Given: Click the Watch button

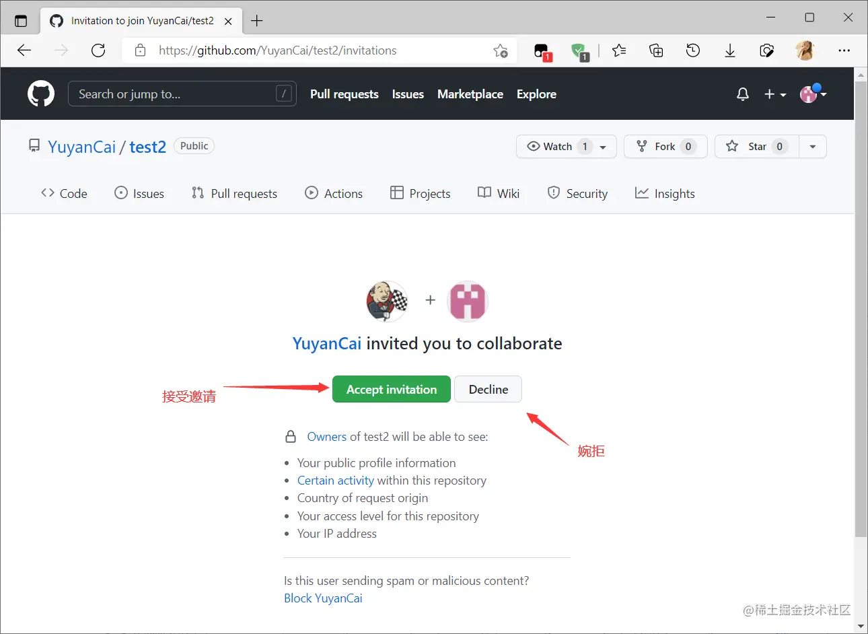Looking at the screenshot, I should pyautogui.click(x=566, y=146).
